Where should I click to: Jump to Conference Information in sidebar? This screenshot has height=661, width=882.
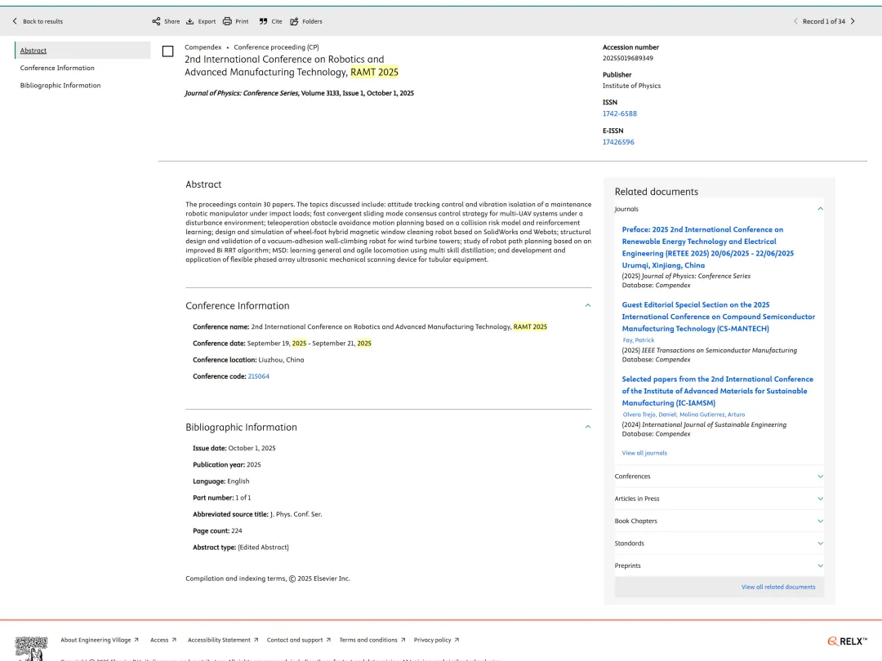pos(57,68)
